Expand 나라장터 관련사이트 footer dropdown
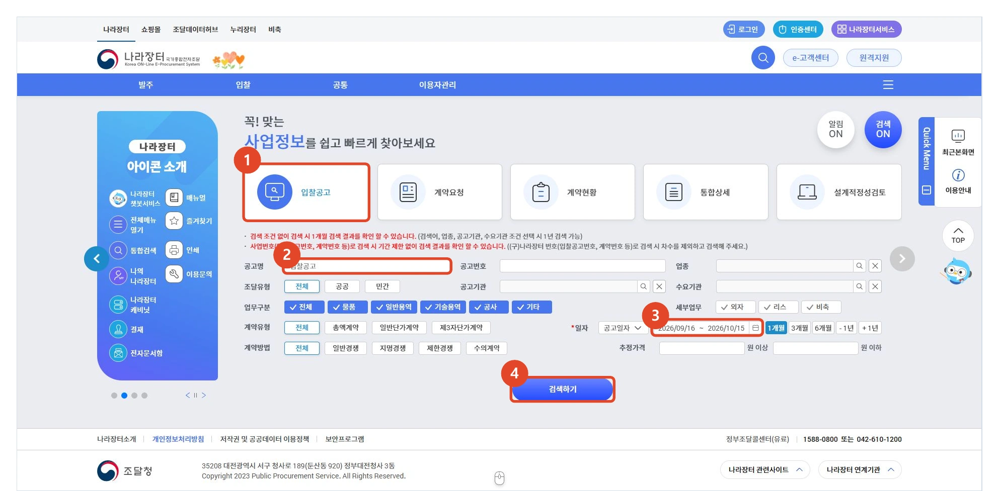This screenshot has height=491, width=999. tap(765, 470)
